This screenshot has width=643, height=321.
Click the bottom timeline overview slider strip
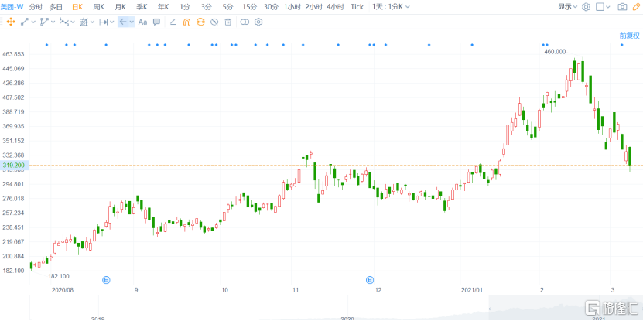pos(310,315)
